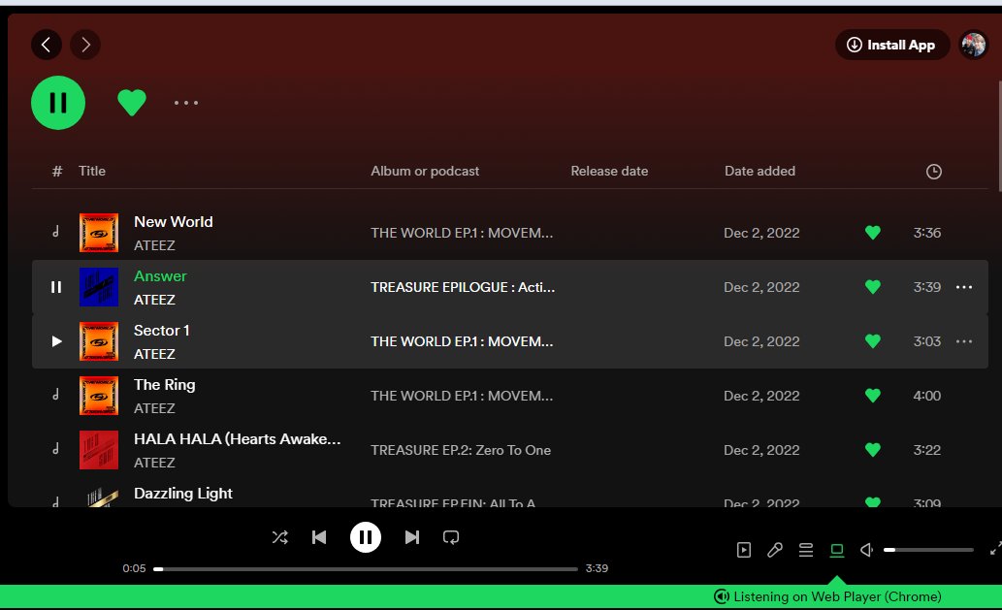This screenshot has width=1002, height=610.
Task: Open album link in Sector 1 row
Action: [x=462, y=341]
